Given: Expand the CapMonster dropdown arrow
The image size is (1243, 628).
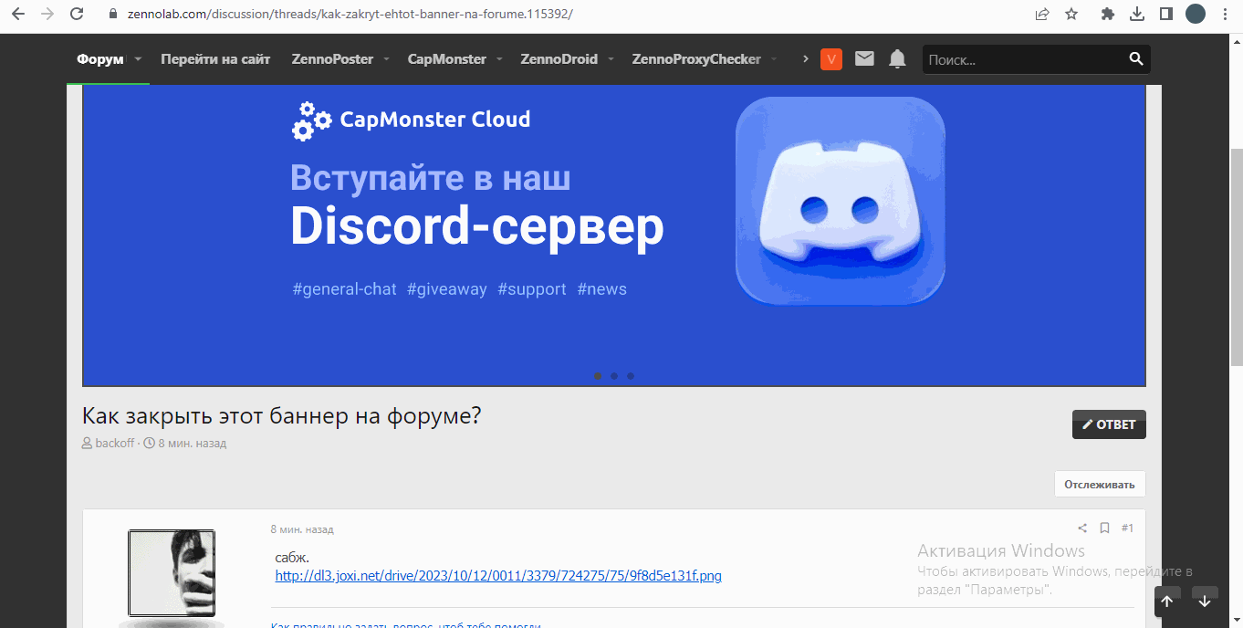Looking at the screenshot, I should pyautogui.click(x=499, y=59).
